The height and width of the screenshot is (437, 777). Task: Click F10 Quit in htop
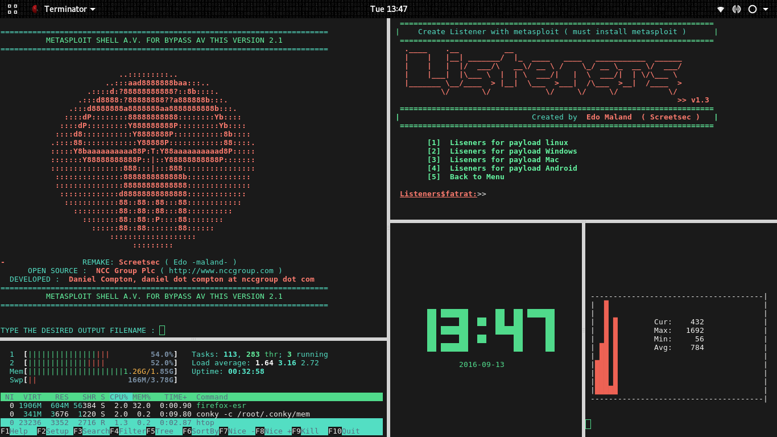[x=344, y=431]
